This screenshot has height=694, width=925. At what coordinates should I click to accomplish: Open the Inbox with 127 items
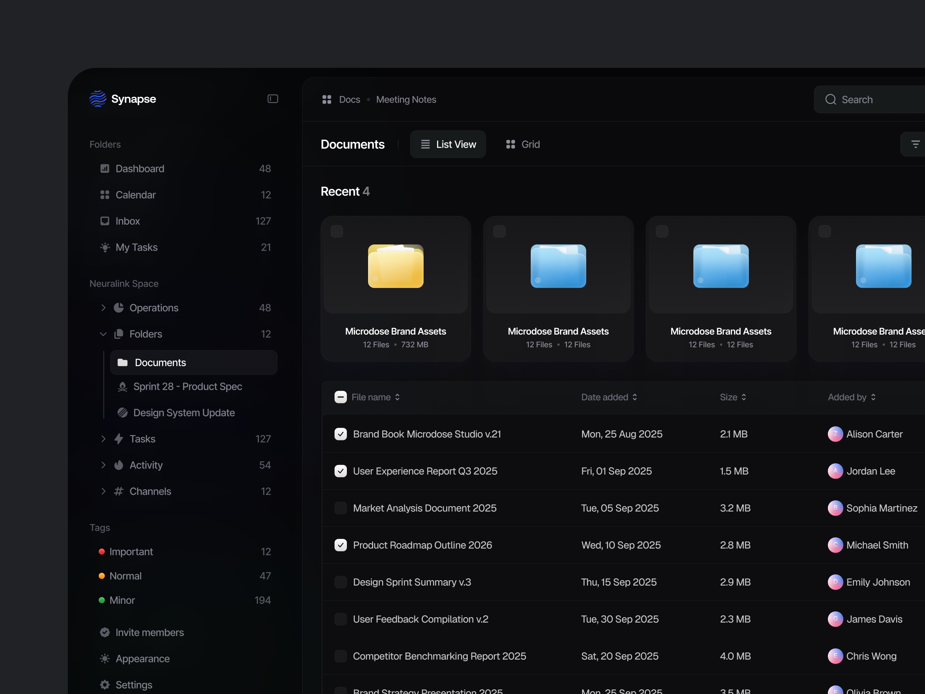[127, 221]
